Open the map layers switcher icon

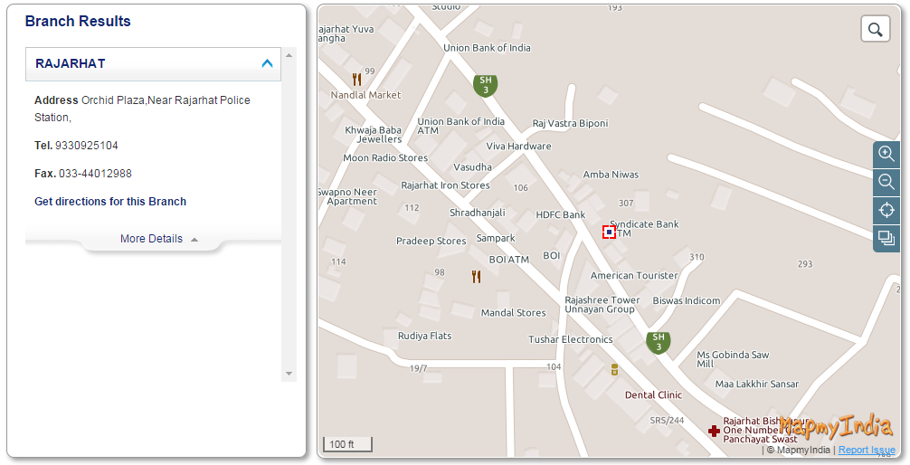886,237
